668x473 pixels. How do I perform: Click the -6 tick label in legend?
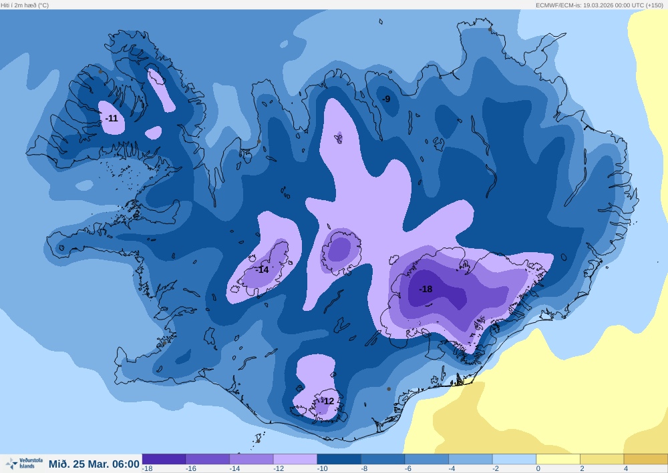point(408,469)
